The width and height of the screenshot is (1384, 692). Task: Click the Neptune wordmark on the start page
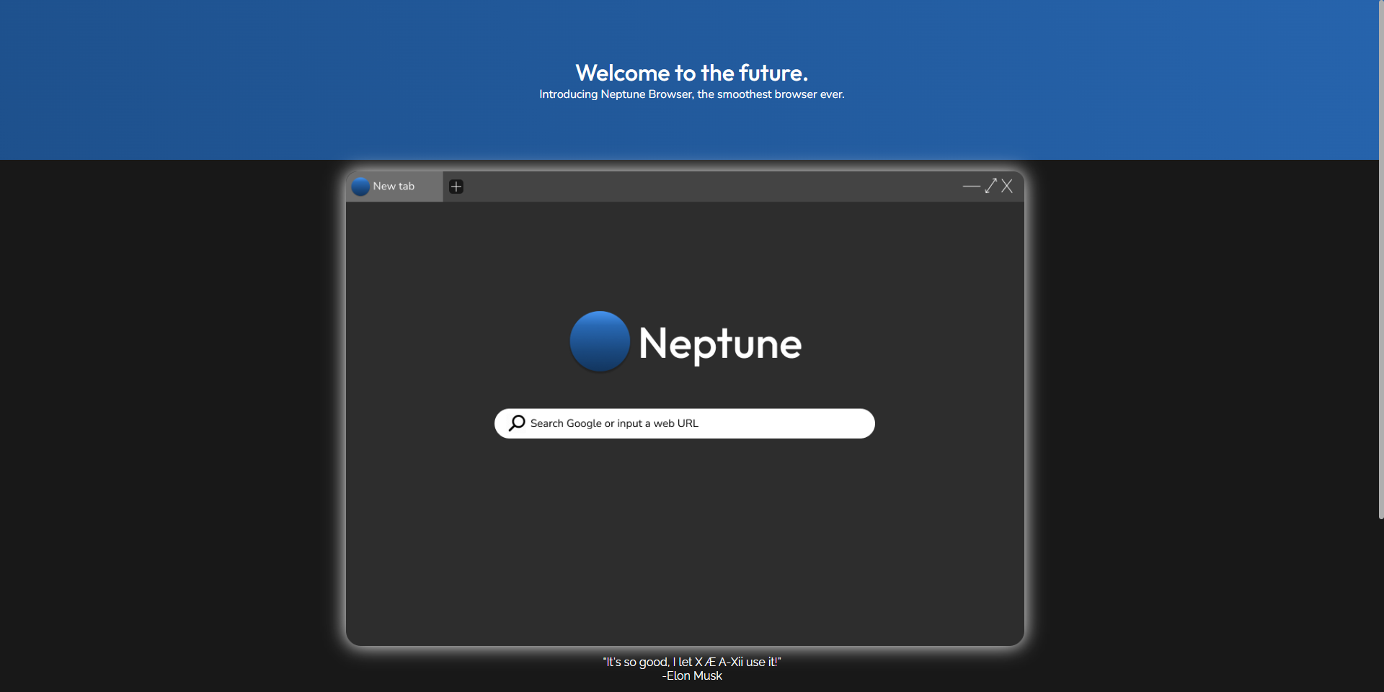click(719, 343)
